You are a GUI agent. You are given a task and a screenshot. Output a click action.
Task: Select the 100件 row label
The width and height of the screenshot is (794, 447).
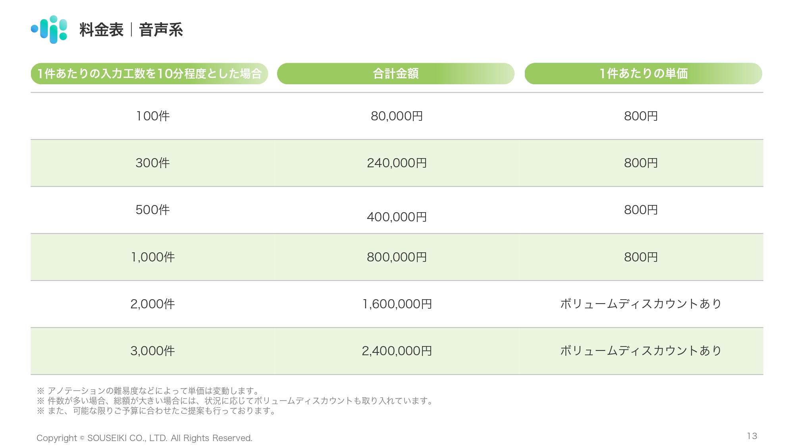(x=153, y=116)
